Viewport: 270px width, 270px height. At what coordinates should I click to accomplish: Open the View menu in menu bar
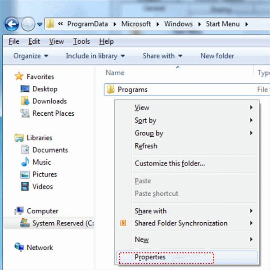click(57, 41)
